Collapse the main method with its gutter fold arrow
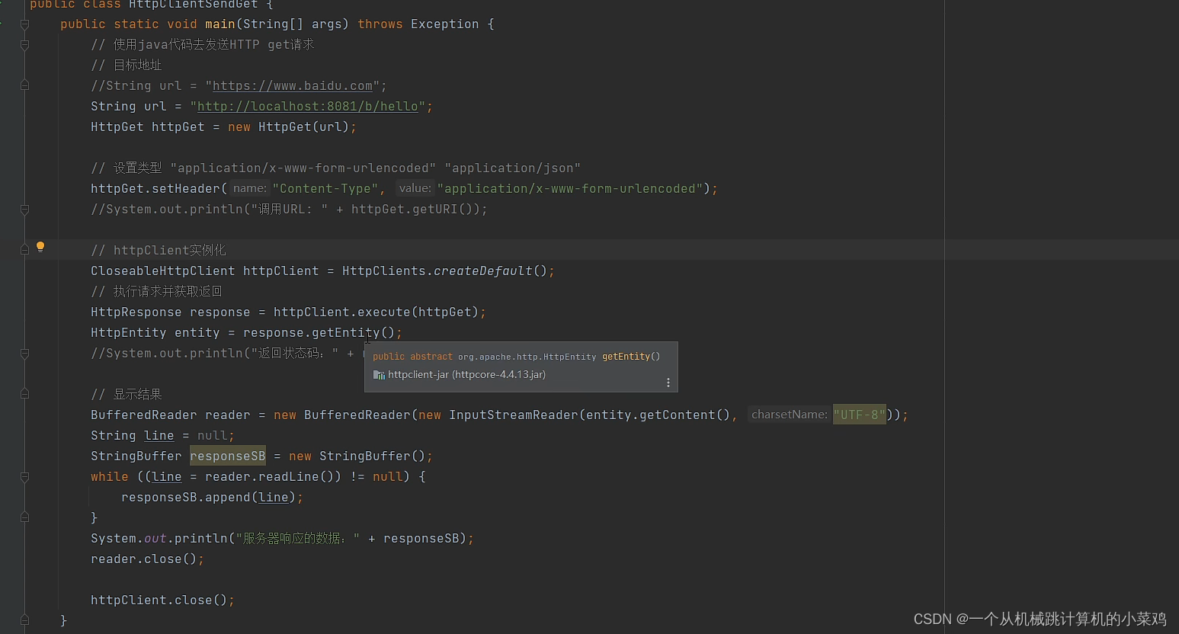 [24, 24]
